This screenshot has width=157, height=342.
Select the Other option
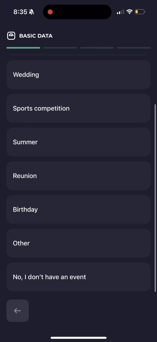pyautogui.click(x=78, y=243)
